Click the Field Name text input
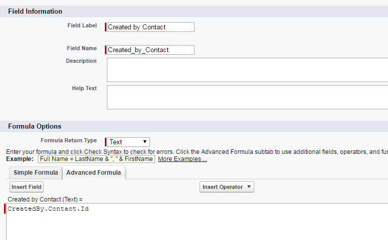 coord(150,50)
